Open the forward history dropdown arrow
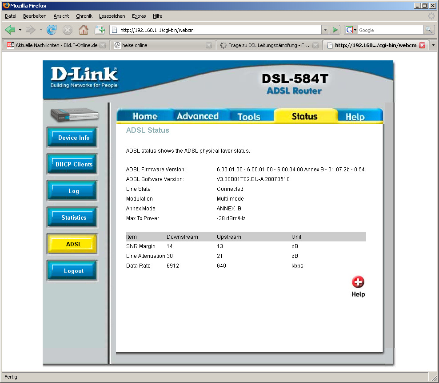The image size is (439, 383). pos(41,30)
